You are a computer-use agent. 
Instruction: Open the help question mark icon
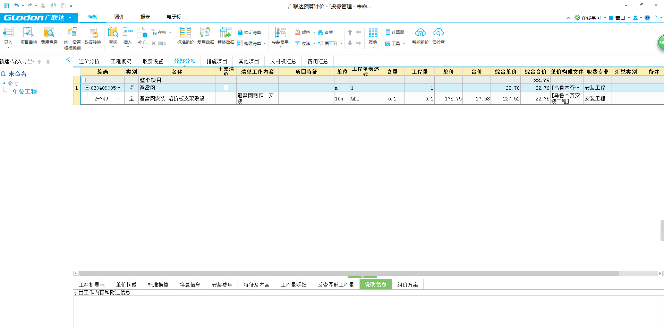(656, 18)
